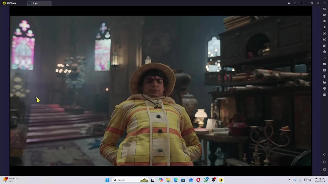Open OBS Studio on the taskbar
This screenshot has height=184, width=328.
(213, 180)
